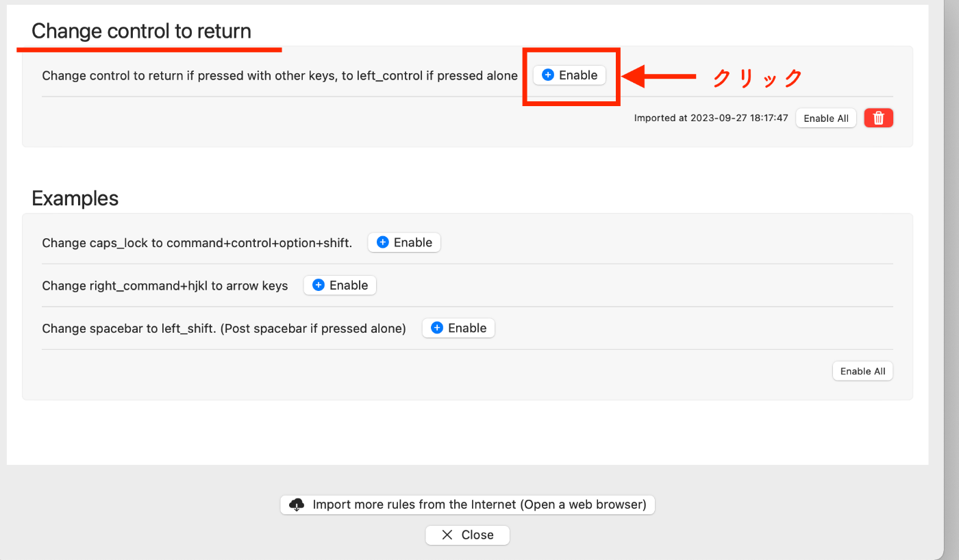The width and height of the screenshot is (959, 560).
Task: Enable caps_lock to command+control+option+shift rule
Action: (404, 242)
